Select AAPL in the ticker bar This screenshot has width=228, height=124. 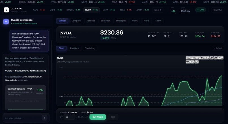(x=39, y=10)
